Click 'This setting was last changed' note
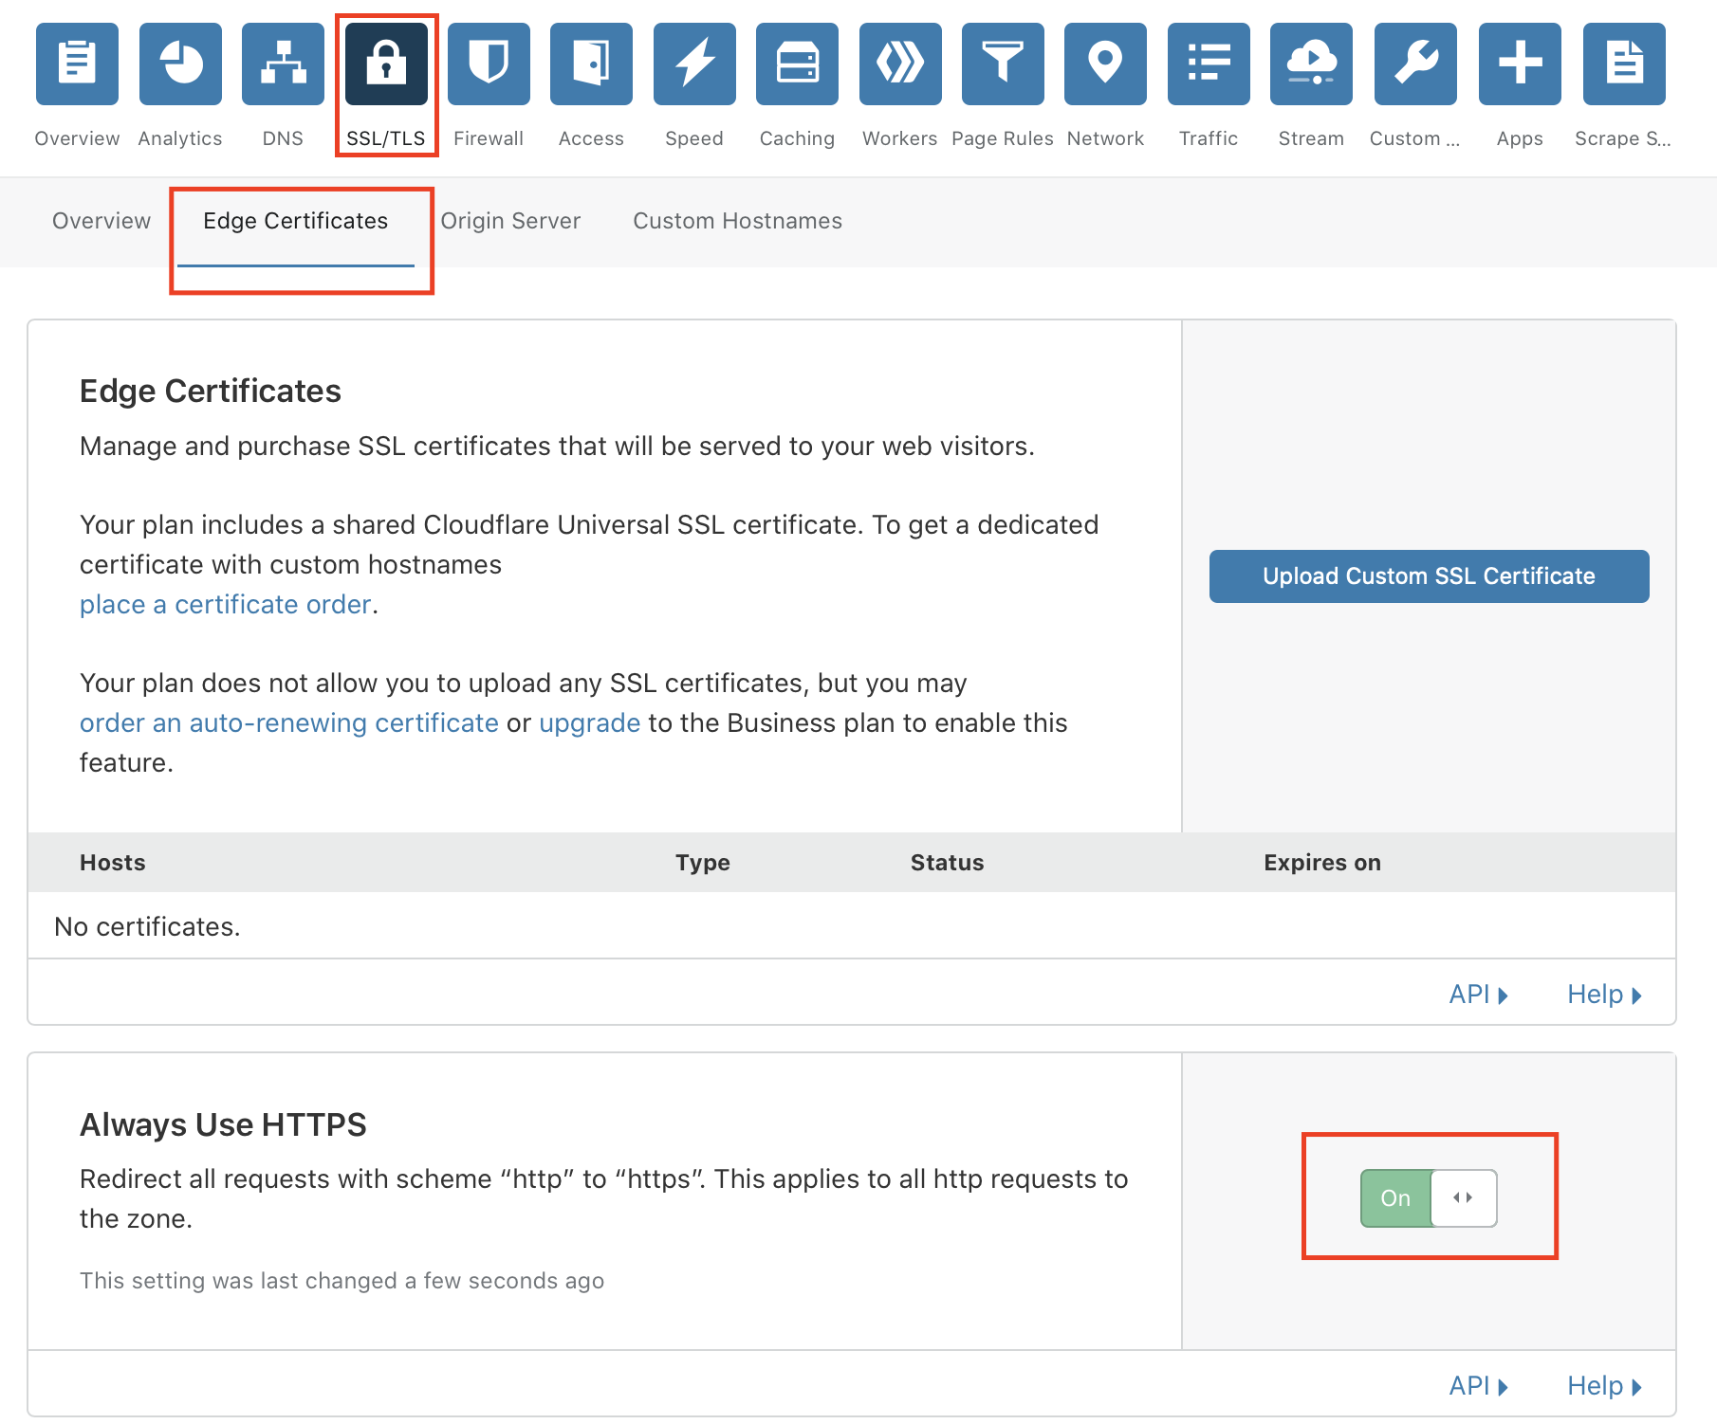 pos(342,1281)
